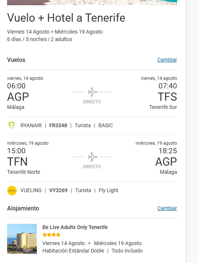
Task: Open the Be Live hotel photo thumbnail
Action: (x=22, y=239)
